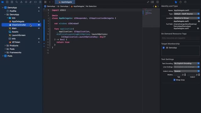
Task: Toggle DemoApp target membership checkbox
Action: pos(164,48)
